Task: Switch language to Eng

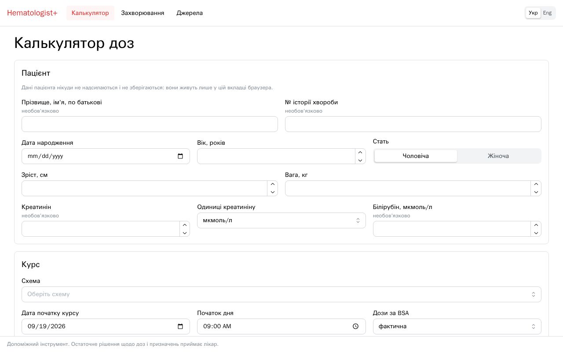Action: [547, 13]
